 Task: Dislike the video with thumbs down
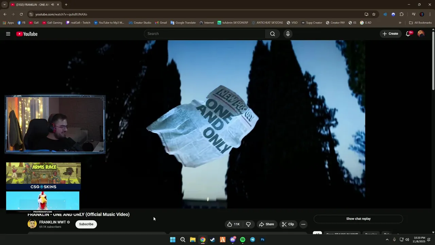point(248,224)
